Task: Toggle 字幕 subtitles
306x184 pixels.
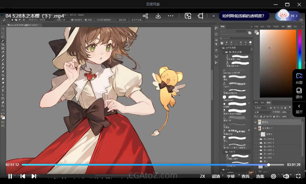Action: point(231,176)
